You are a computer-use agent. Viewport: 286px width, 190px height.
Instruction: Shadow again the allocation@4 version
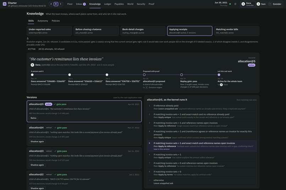37,142
